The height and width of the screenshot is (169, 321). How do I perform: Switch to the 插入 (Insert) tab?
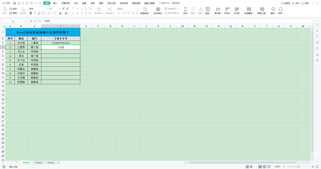[x=55, y=3]
